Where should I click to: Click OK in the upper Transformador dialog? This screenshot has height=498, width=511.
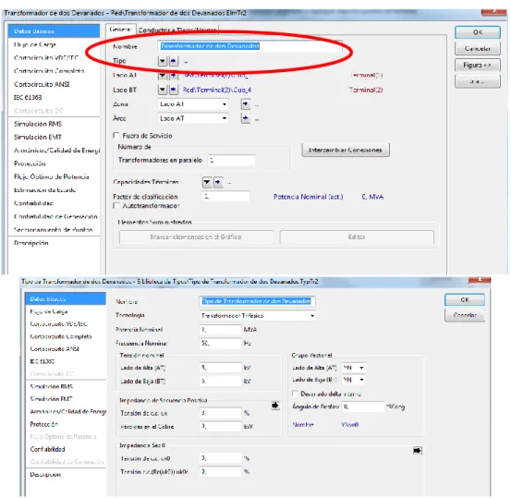[x=478, y=32]
